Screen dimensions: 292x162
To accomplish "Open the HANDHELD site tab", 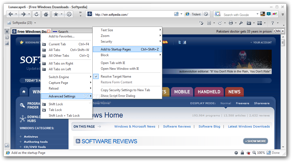I will click(209, 92).
